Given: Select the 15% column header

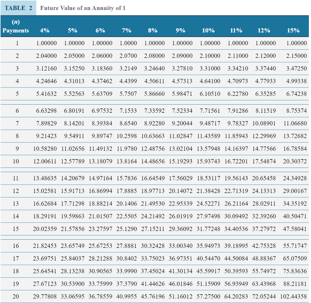Looking at the screenshot, I should 293,30.
